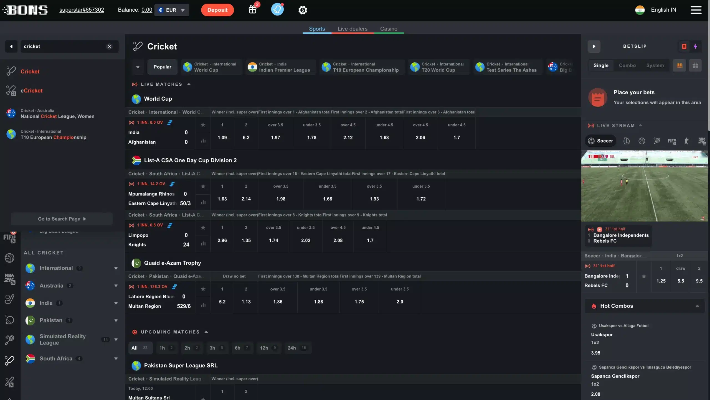
Task: Collapse the Hot Combos section
Action: coord(697,306)
